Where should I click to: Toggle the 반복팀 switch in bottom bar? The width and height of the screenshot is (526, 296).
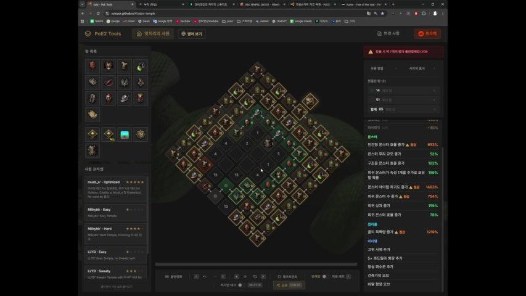[324, 276]
